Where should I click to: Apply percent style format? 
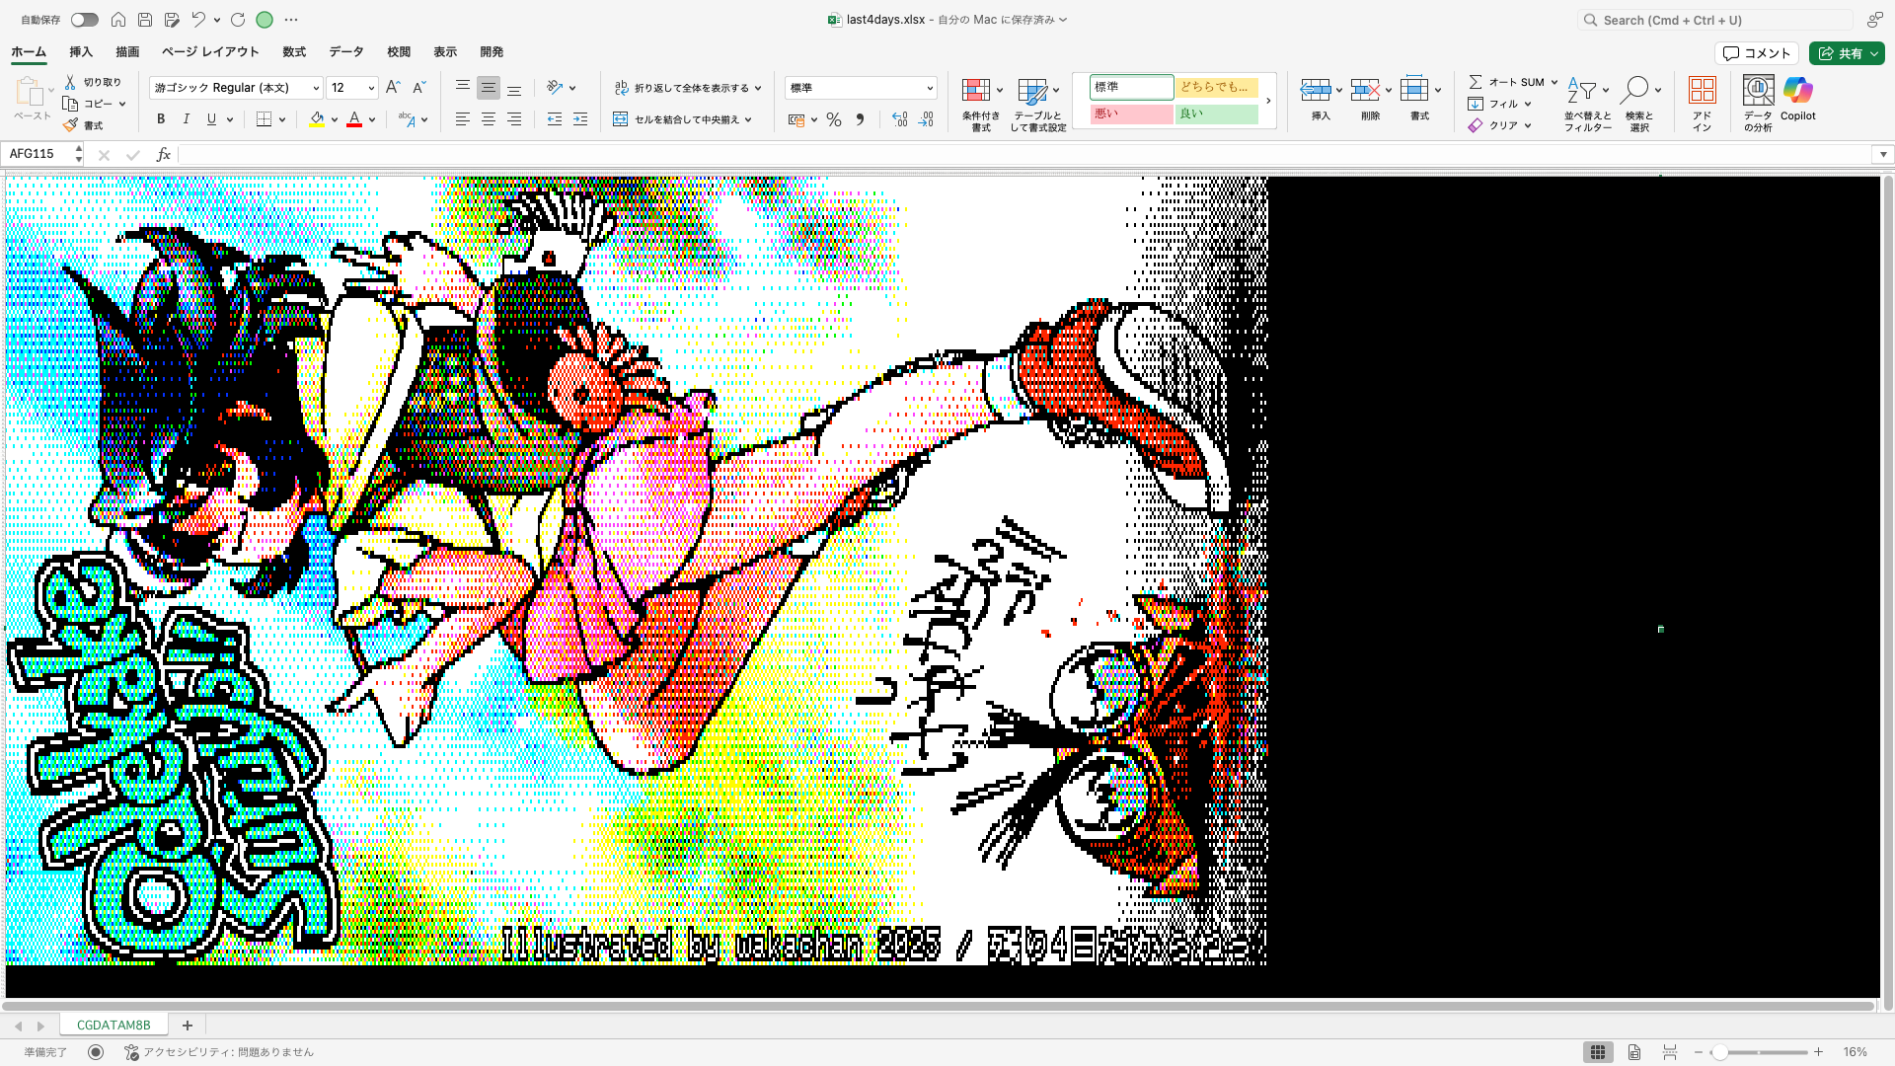pos(834,119)
